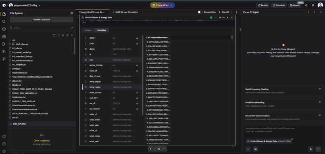
Task: Click Run All button
Action: click(224, 12)
